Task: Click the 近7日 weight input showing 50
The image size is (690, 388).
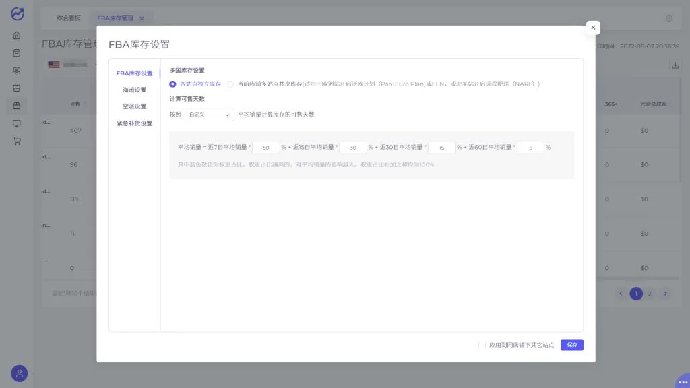Action: [x=265, y=148]
